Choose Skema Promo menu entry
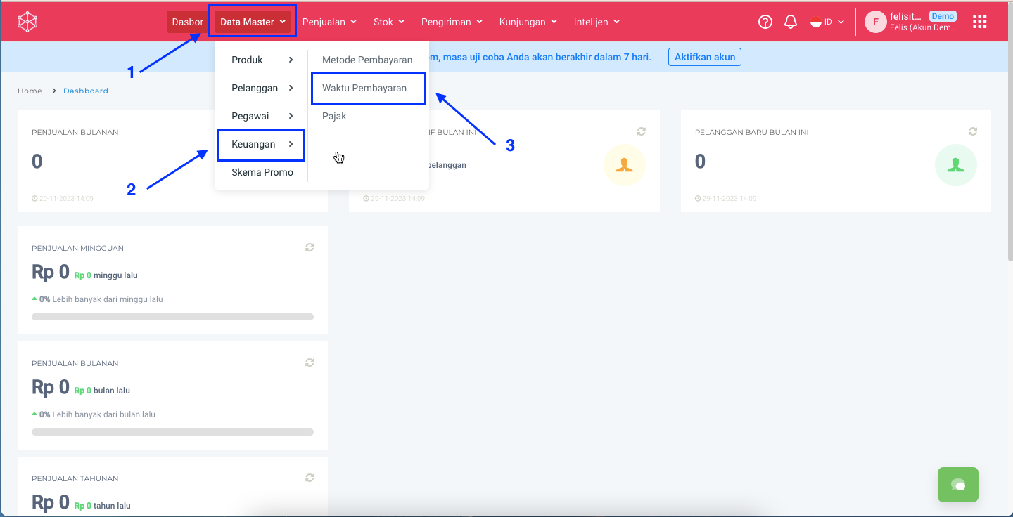Screen dimensions: 1013x517 262,172
